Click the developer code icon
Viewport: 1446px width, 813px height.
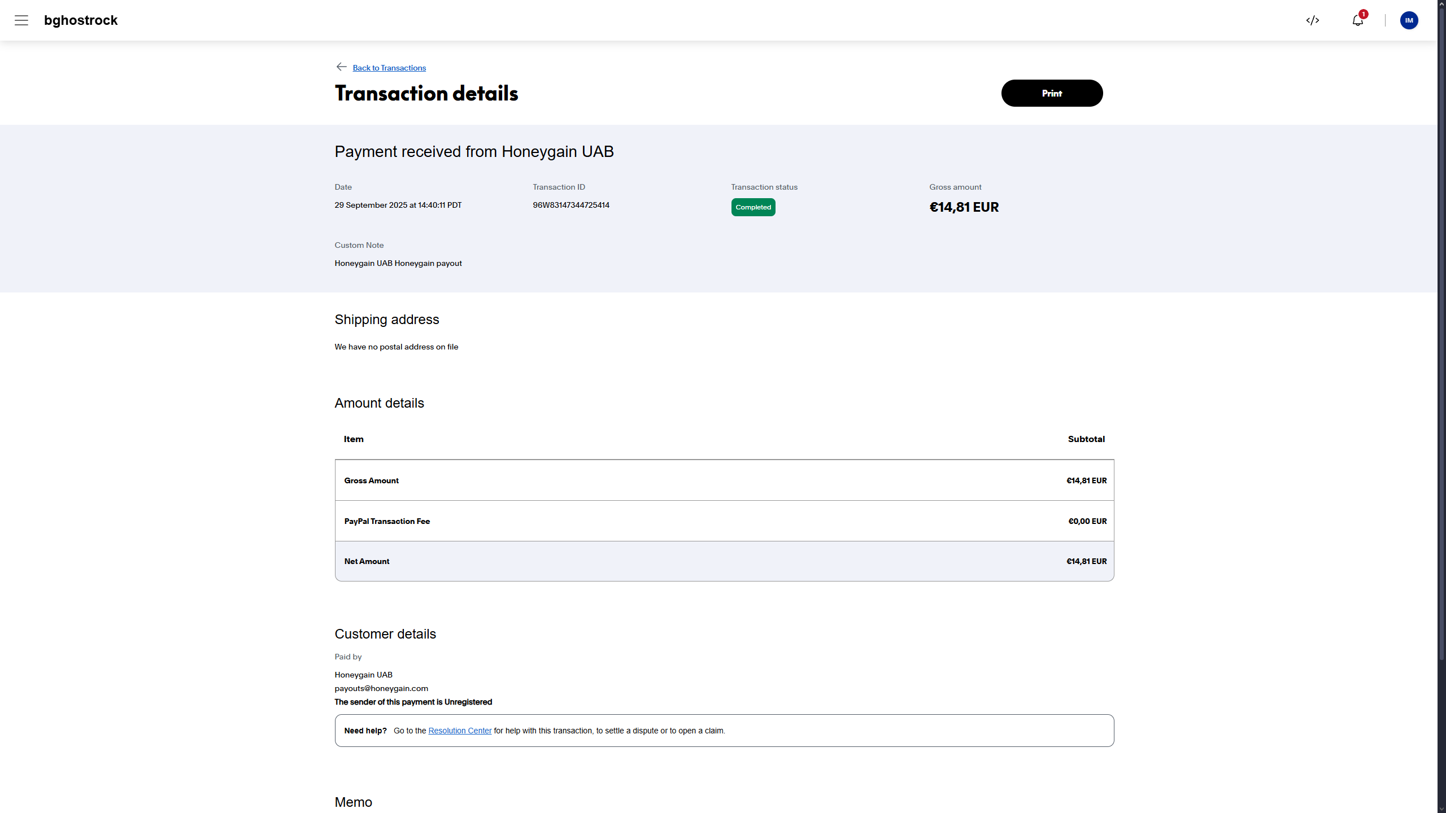click(x=1313, y=20)
